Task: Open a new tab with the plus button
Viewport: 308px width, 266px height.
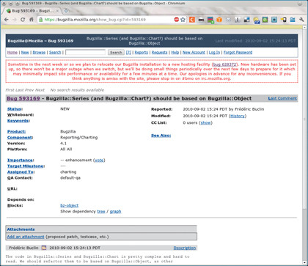Action: [66, 11]
